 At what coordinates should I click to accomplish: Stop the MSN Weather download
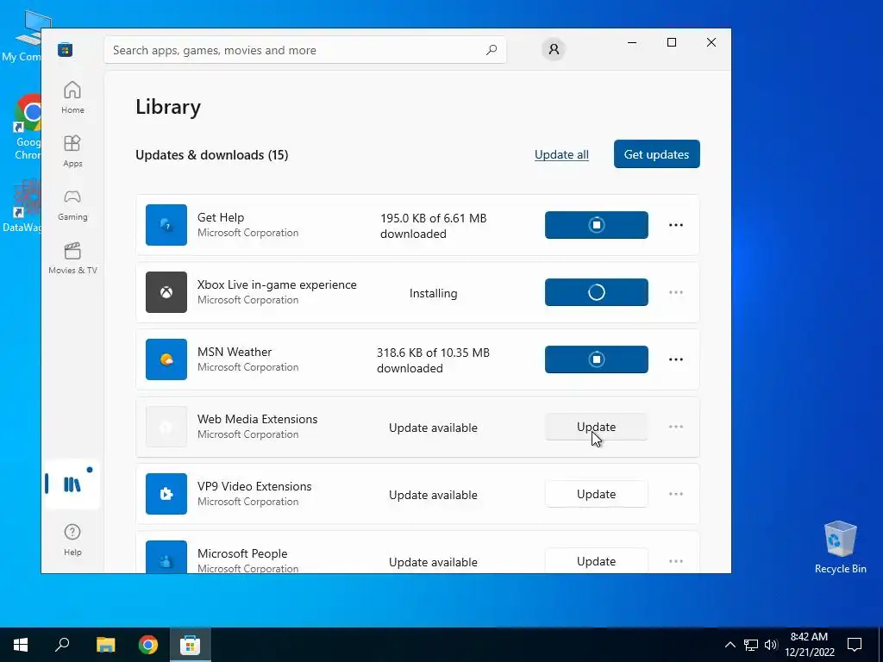pyautogui.click(x=597, y=359)
